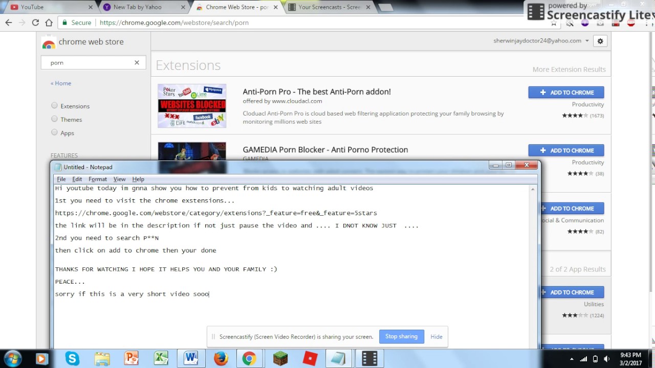Open the web store settings gear
The height and width of the screenshot is (368, 655).
click(600, 41)
